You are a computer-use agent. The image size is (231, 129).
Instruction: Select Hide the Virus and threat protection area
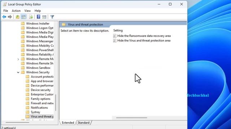tap(144, 40)
